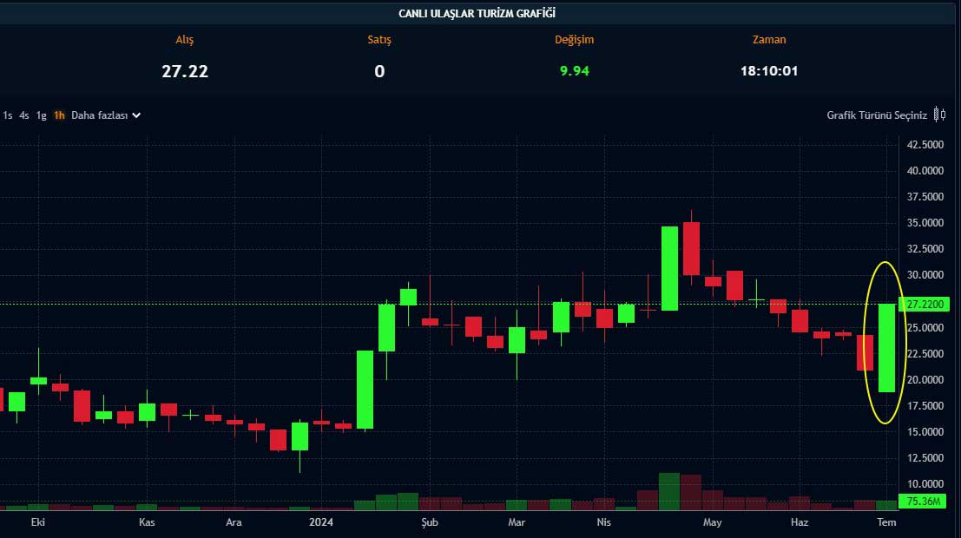Screen dimensions: 961x538
Task: Click the 15.0000 price axis label
Action: pos(925,431)
